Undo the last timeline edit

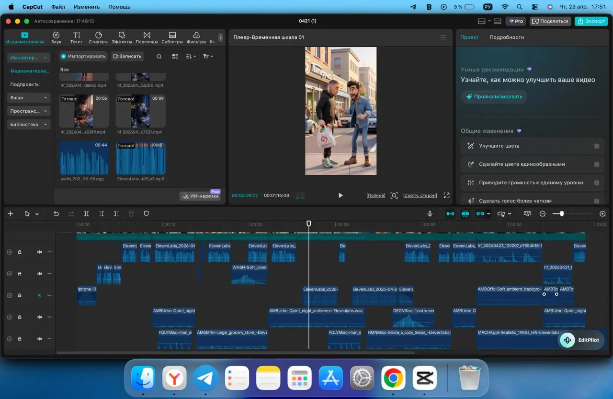(x=56, y=214)
